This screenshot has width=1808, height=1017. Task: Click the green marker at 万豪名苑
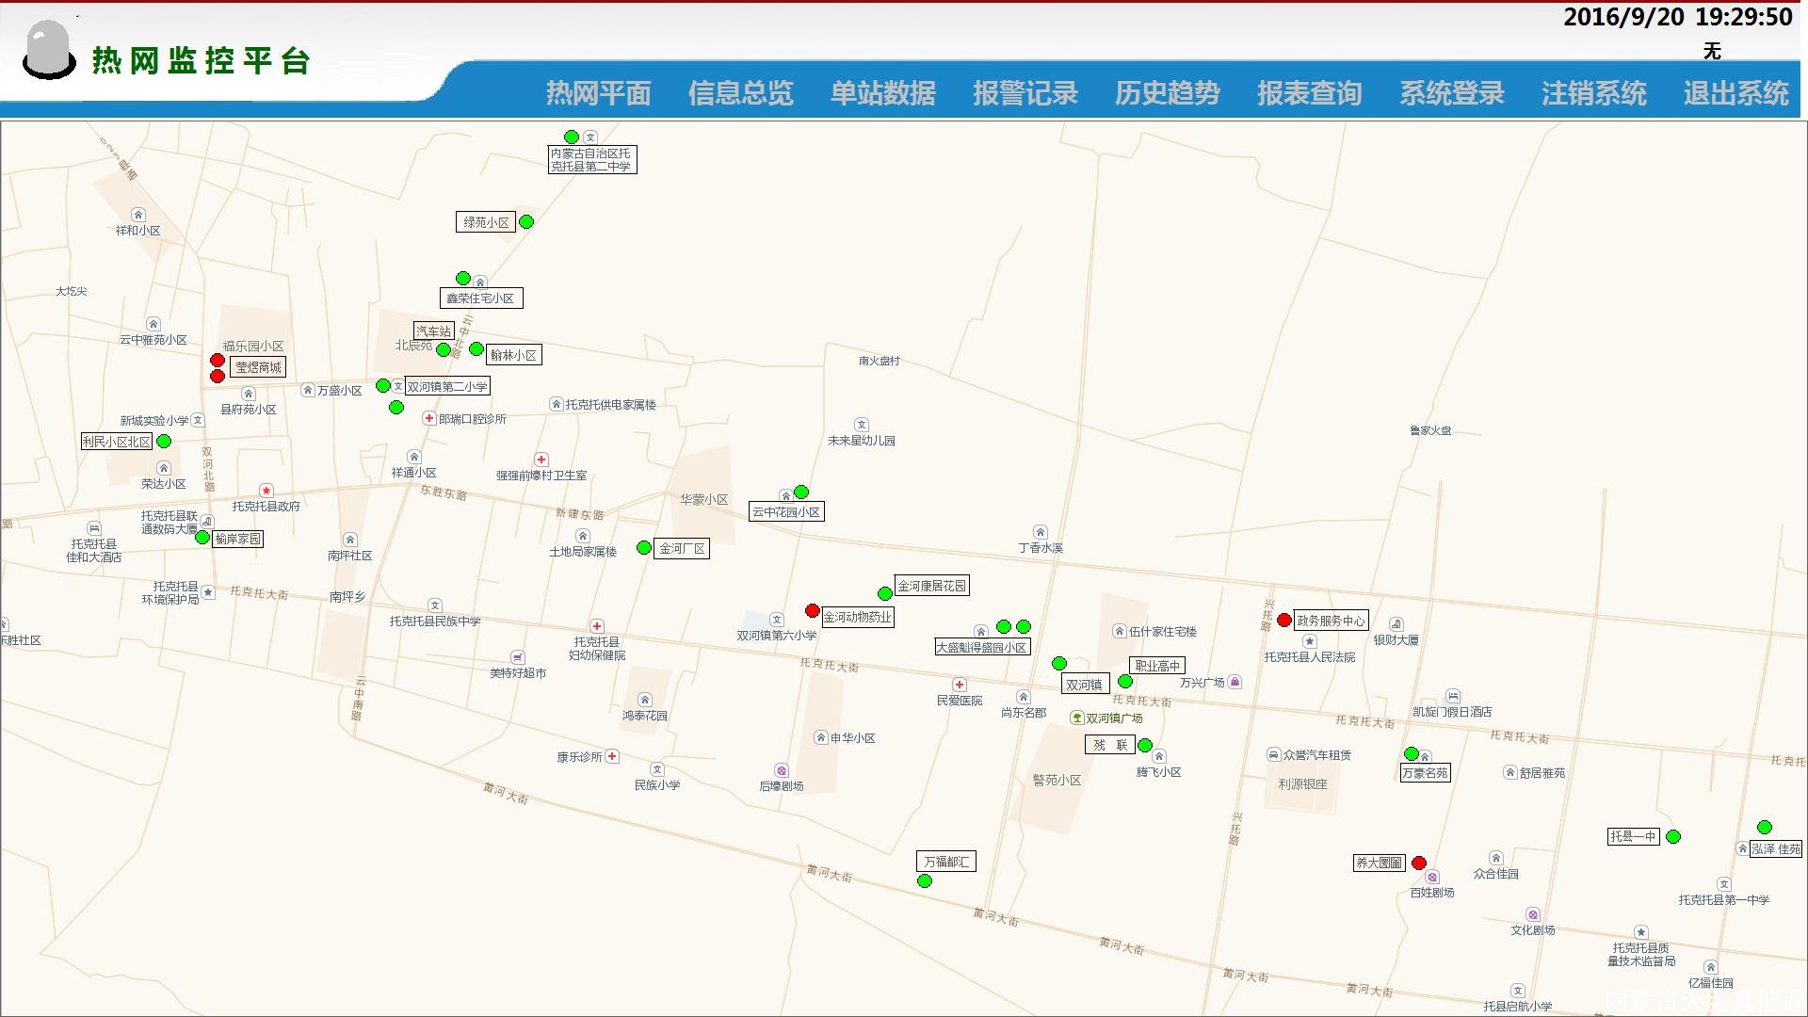coord(1412,754)
